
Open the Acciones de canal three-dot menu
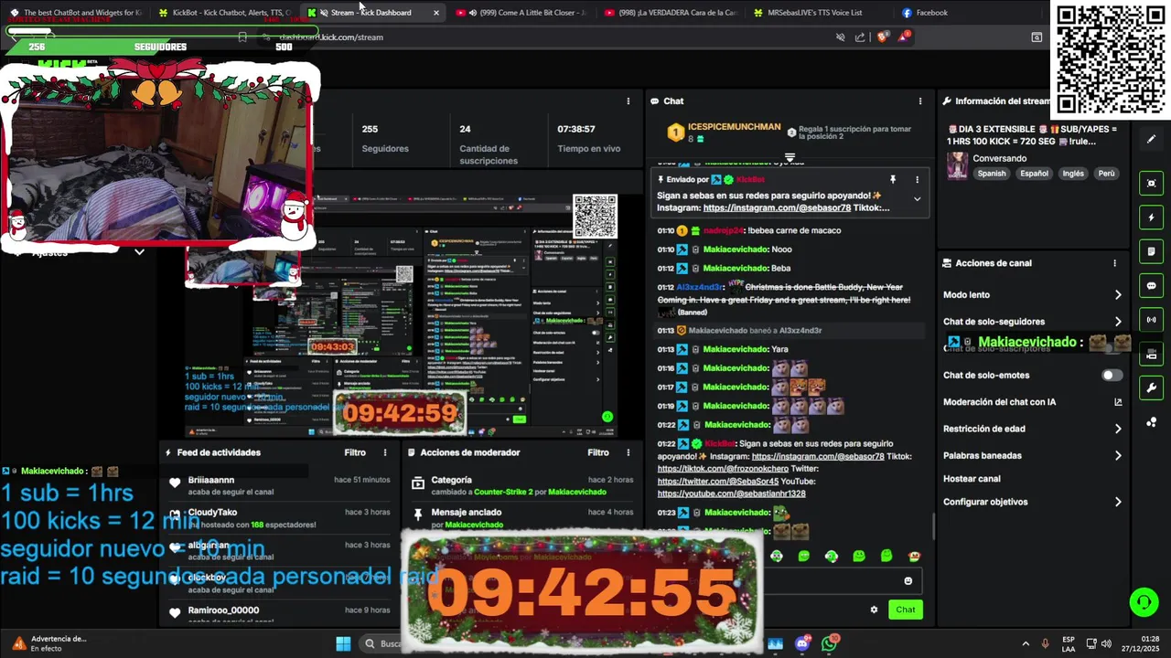[x=1114, y=263]
